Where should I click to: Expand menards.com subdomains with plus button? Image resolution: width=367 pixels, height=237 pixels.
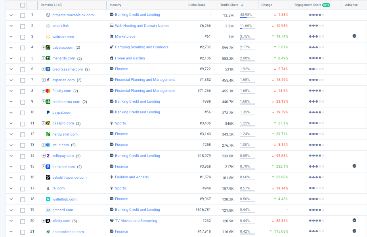44,58
